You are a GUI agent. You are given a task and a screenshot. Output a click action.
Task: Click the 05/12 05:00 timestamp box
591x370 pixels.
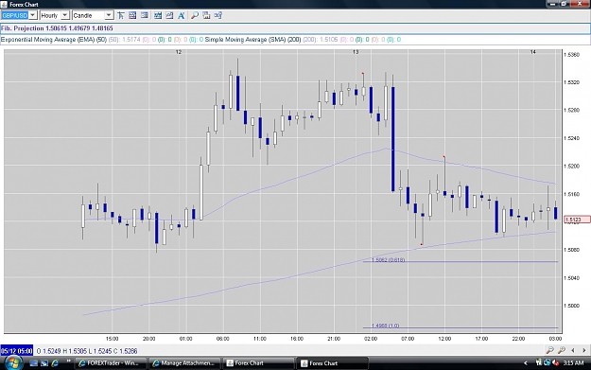17,351
